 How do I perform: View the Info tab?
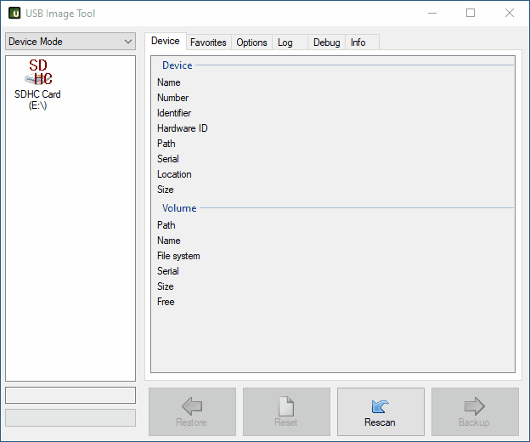click(x=358, y=42)
